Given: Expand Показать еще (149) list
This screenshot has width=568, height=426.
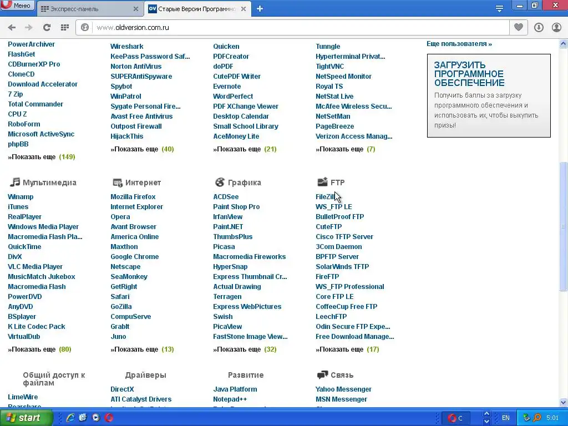Looking at the screenshot, I should pos(42,157).
